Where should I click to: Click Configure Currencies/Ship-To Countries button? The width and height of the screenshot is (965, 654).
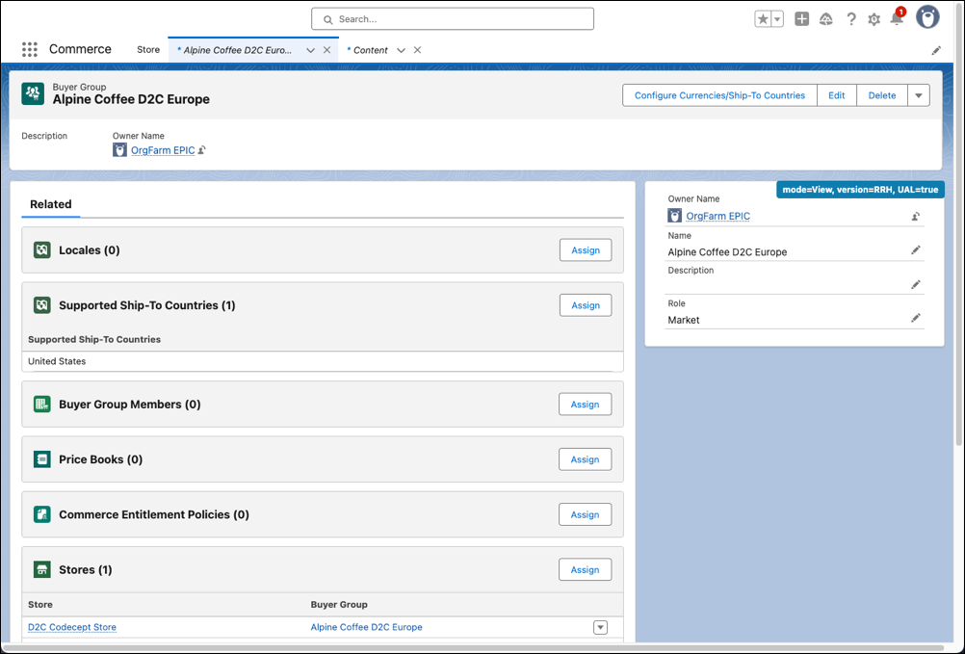719,95
